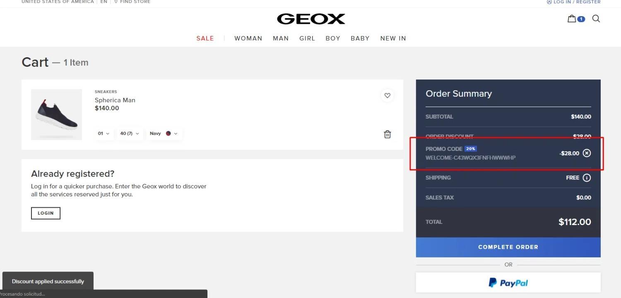
Task: Click the LOGIN button
Action: [x=46, y=213]
